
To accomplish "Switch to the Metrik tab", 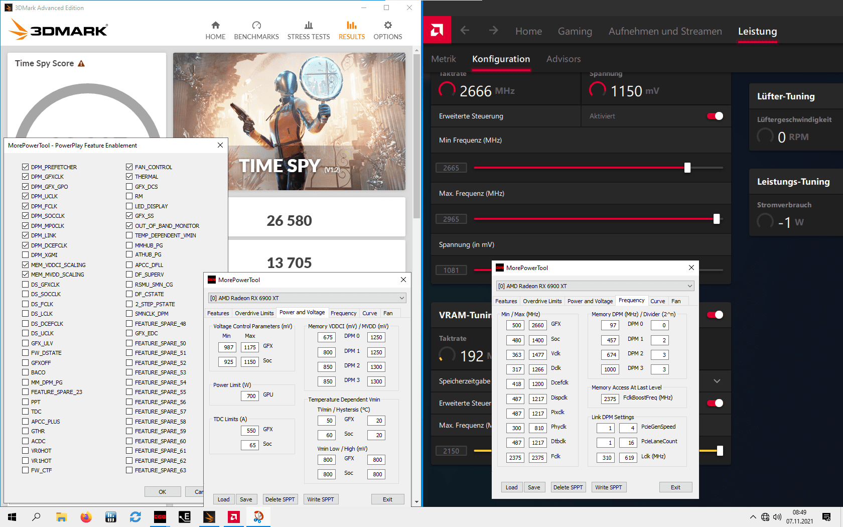I will tap(444, 59).
